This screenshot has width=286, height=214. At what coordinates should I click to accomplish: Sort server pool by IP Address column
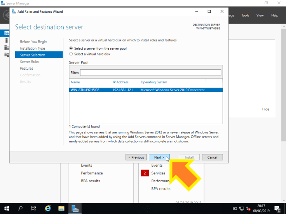pos(120,82)
